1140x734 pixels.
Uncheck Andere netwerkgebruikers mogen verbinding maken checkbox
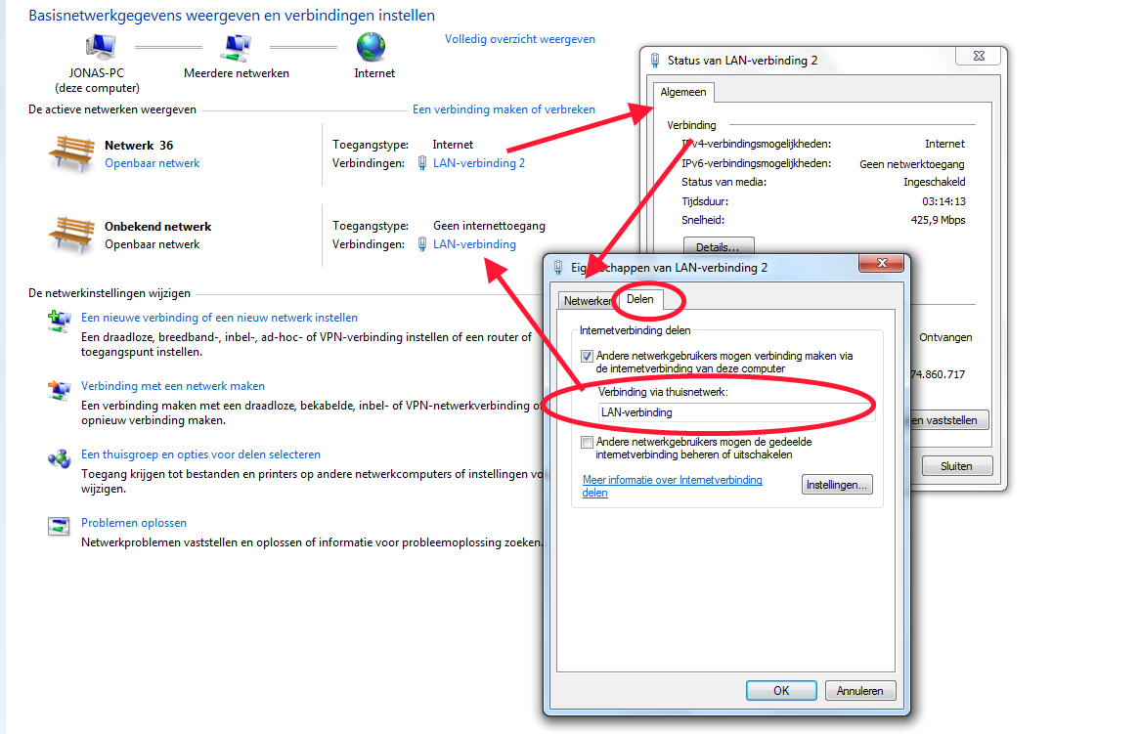[587, 356]
